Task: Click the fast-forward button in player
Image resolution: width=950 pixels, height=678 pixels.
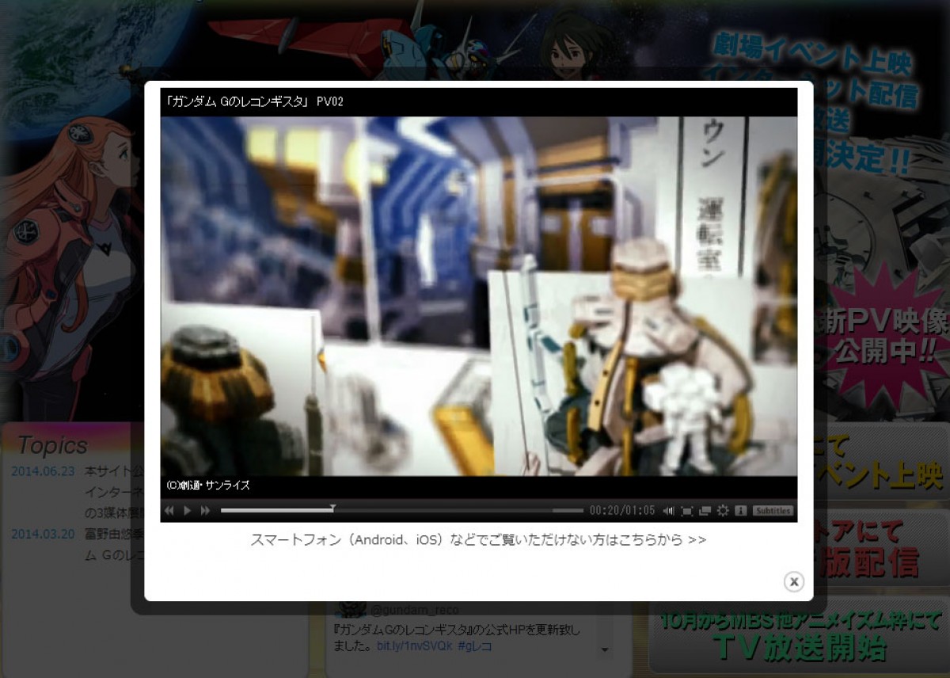Action: (206, 511)
